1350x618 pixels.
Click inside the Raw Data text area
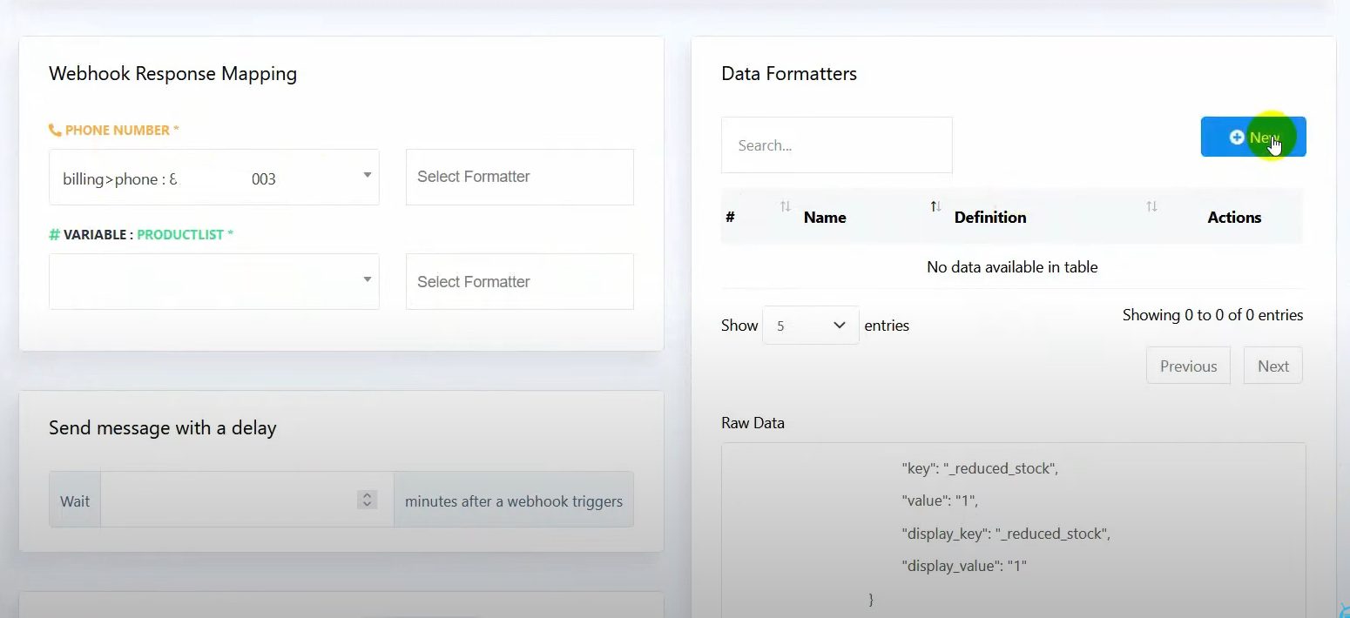[1013, 531]
